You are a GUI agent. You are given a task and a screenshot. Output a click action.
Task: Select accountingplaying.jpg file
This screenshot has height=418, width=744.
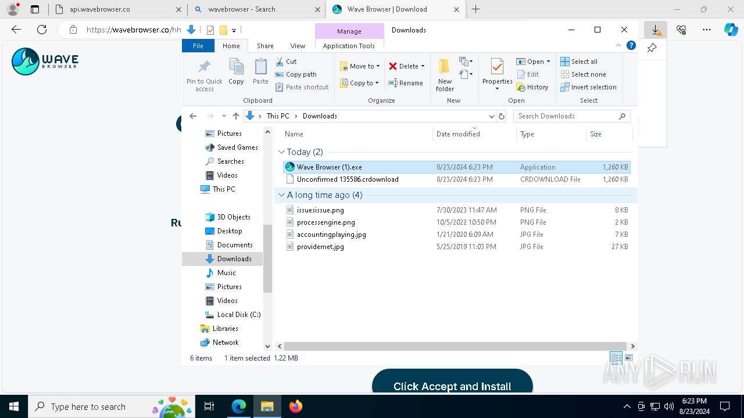click(x=457, y=235)
